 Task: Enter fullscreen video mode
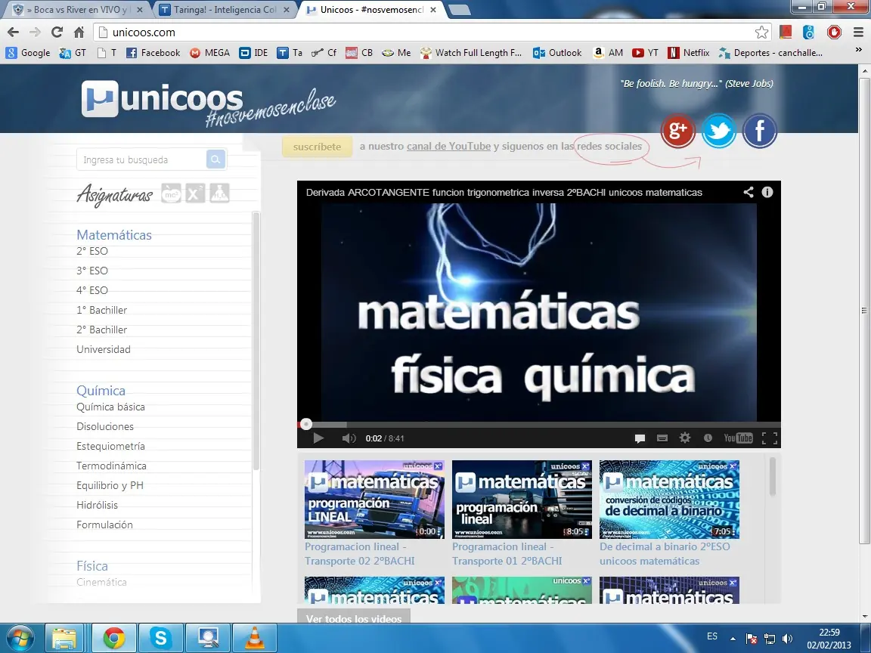[770, 438]
